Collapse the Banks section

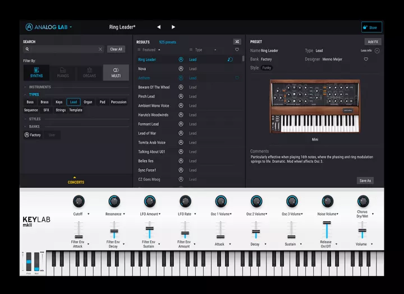click(34, 127)
